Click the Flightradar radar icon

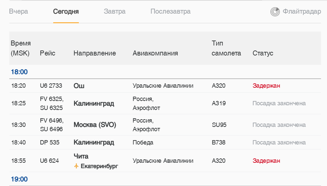click(x=275, y=12)
